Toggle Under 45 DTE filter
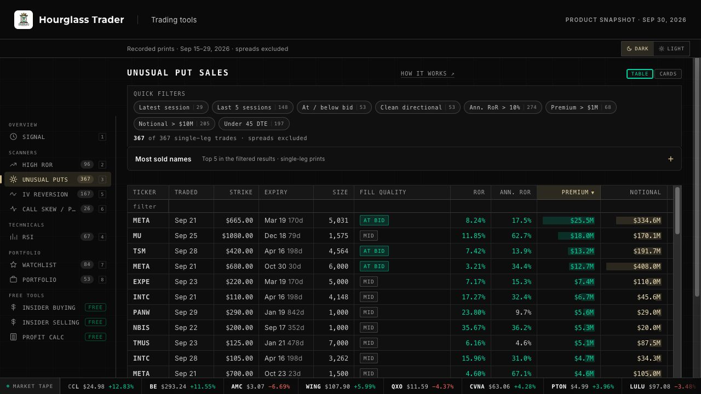 point(254,124)
